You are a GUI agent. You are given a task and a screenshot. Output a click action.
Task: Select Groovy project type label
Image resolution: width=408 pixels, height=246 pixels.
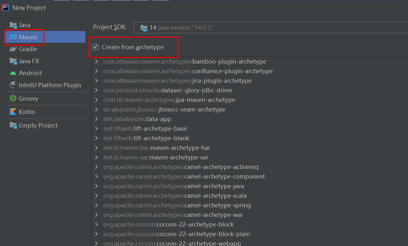click(28, 98)
